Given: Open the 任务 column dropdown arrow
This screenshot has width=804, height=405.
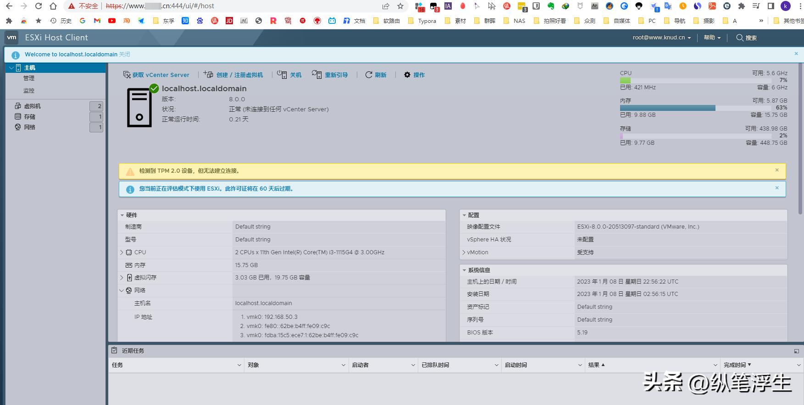Looking at the screenshot, I should [239, 365].
